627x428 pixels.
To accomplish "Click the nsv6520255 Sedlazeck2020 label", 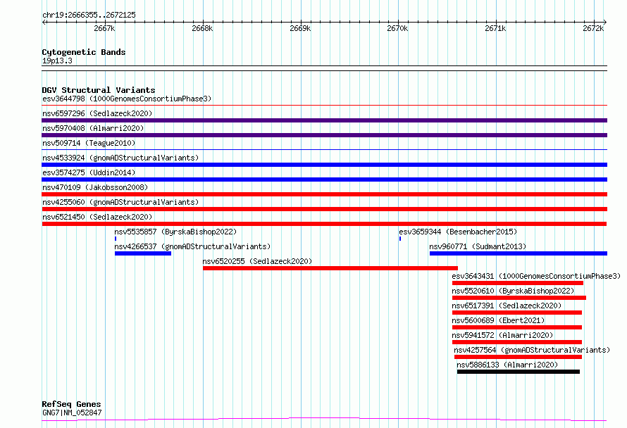I will tap(257, 261).
